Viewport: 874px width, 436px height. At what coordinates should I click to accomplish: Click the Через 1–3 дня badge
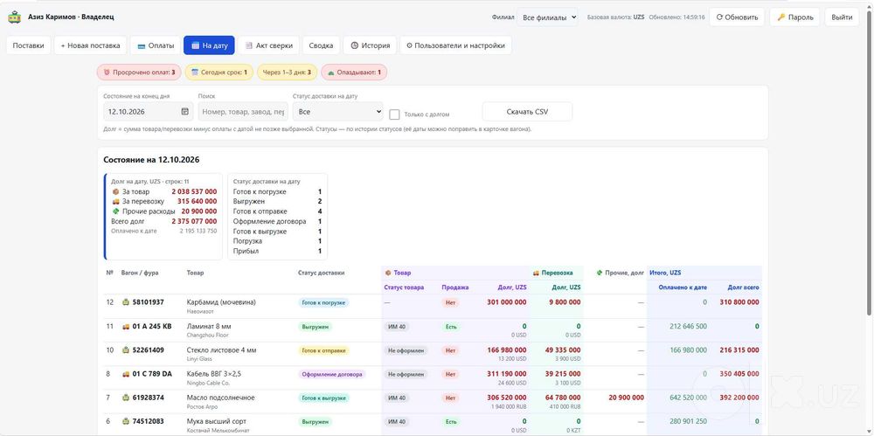287,72
